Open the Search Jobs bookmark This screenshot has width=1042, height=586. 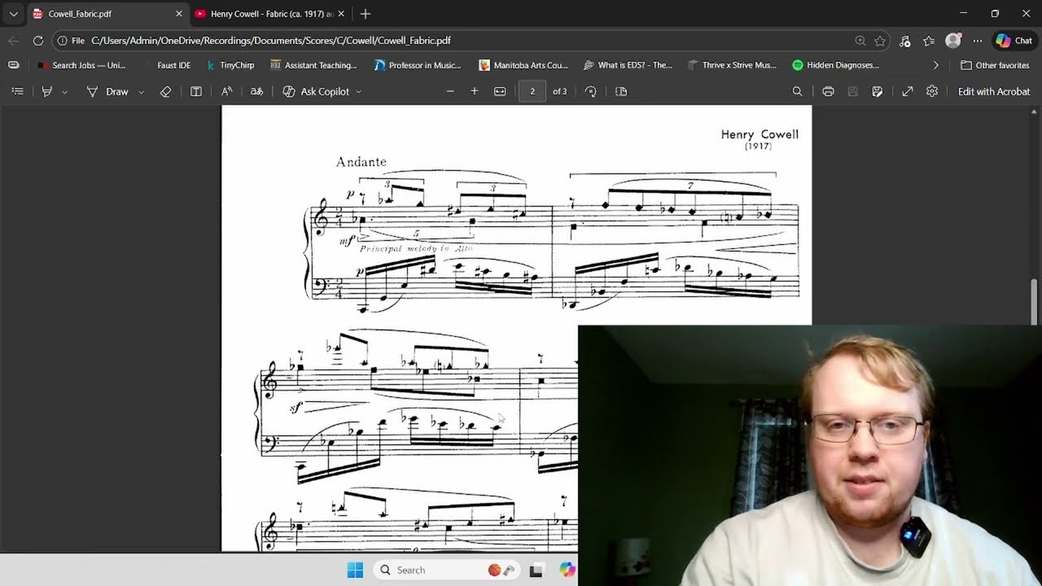[x=81, y=65]
